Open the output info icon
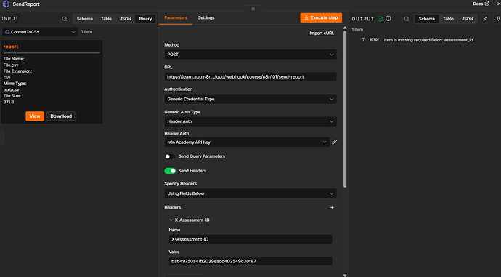 (388, 19)
